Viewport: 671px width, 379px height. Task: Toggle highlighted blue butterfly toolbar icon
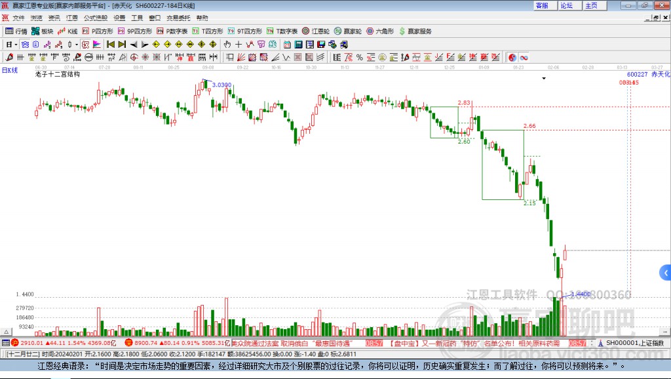coord(25,45)
